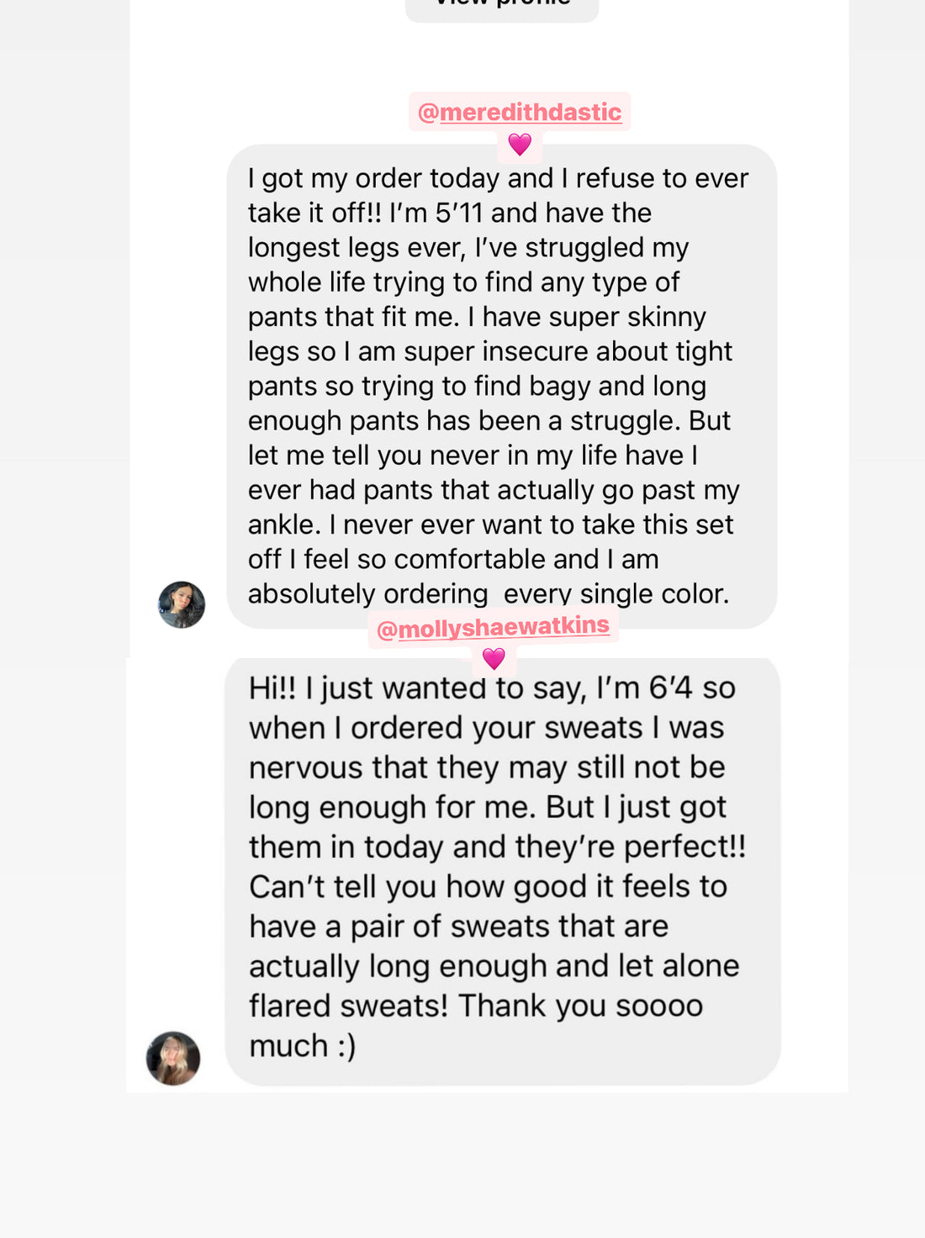Image resolution: width=925 pixels, height=1238 pixels.
Task: Click the pink heart below @meredithdastic
Action: (520, 145)
